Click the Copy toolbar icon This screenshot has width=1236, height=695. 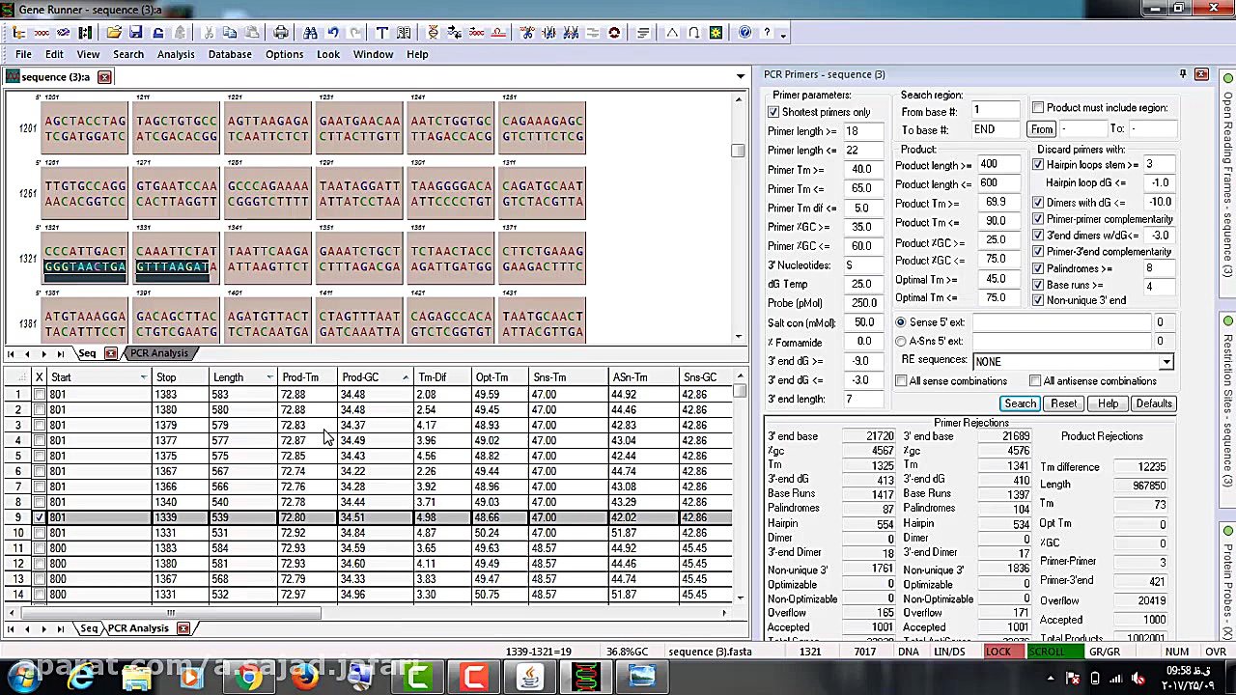(x=230, y=33)
